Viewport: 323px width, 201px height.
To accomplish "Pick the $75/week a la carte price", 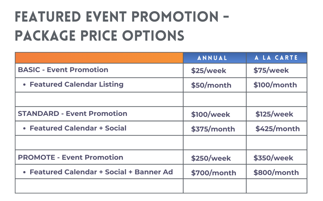I will 271,70.
